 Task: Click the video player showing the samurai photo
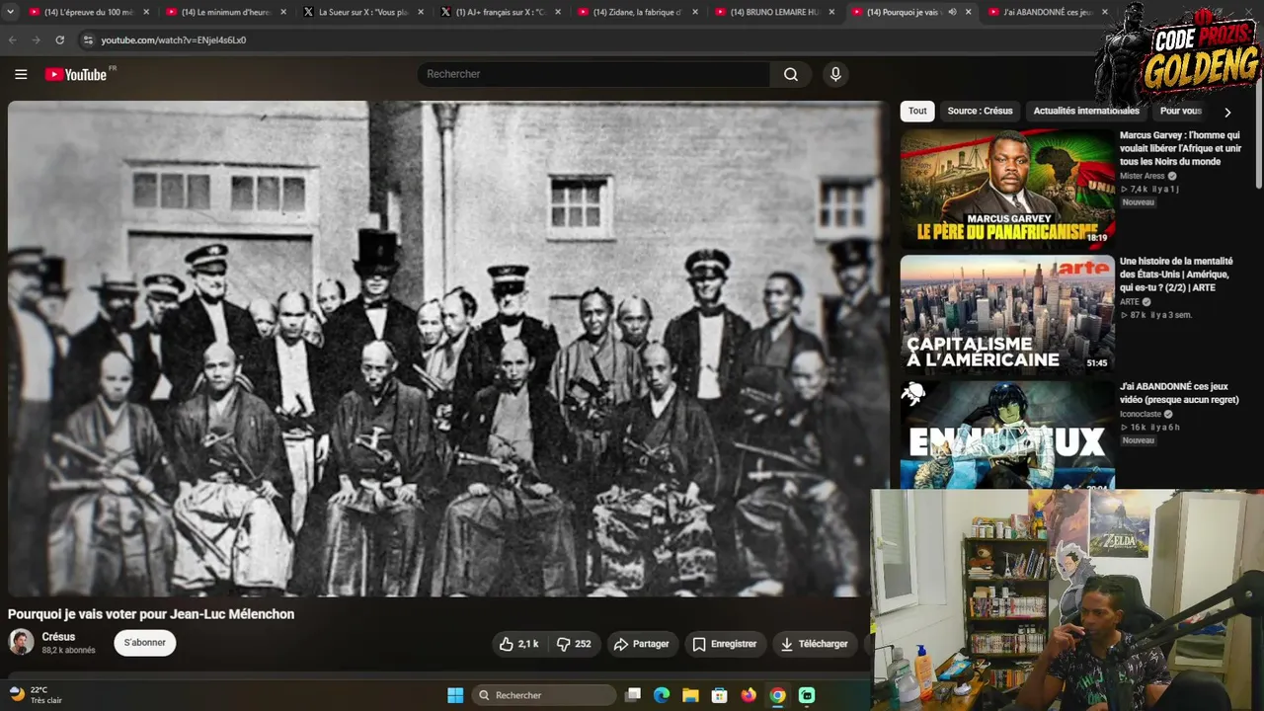pyautogui.click(x=448, y=349)
